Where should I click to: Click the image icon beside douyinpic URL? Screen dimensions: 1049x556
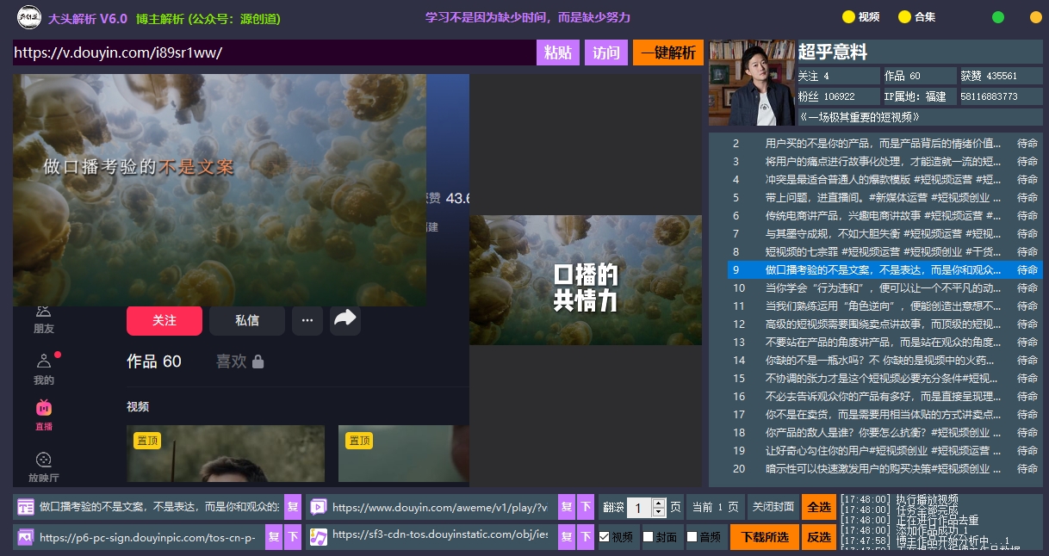click(x=25, y=536)
